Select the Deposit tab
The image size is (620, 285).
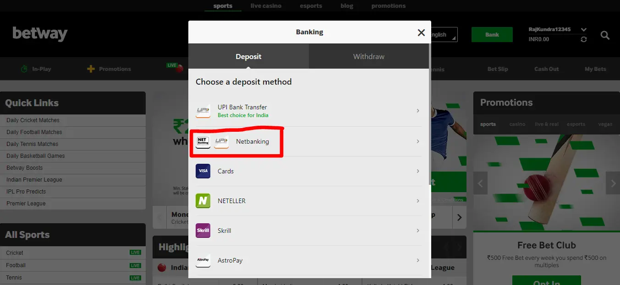point(248,56)
